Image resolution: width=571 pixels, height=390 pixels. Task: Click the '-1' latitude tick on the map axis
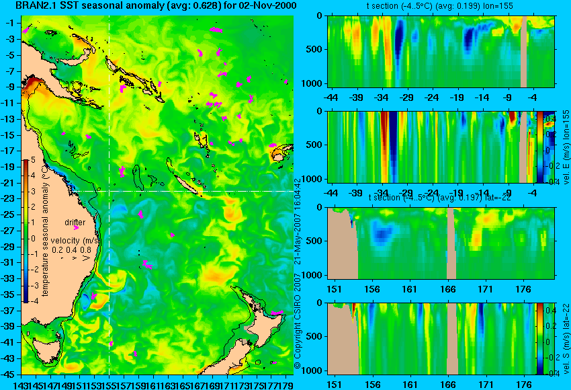pyautogui.click(x=10, y=23)
